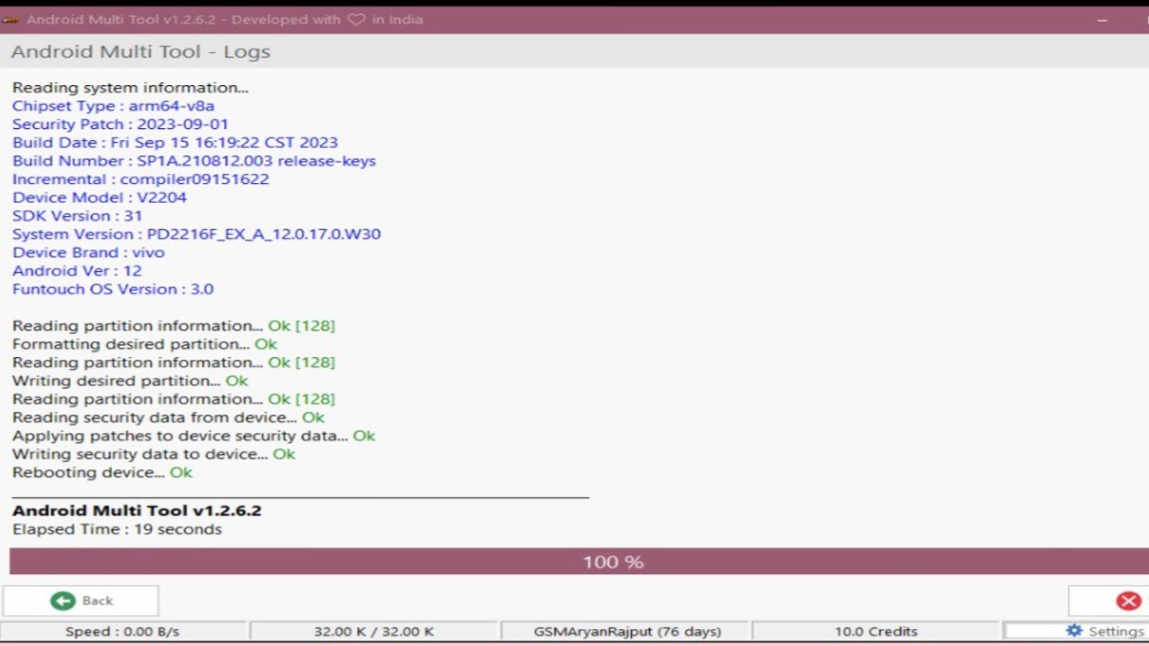Go back using the Back button
This screenshot has height=646, width=1149.
click(x=81, y=601)
